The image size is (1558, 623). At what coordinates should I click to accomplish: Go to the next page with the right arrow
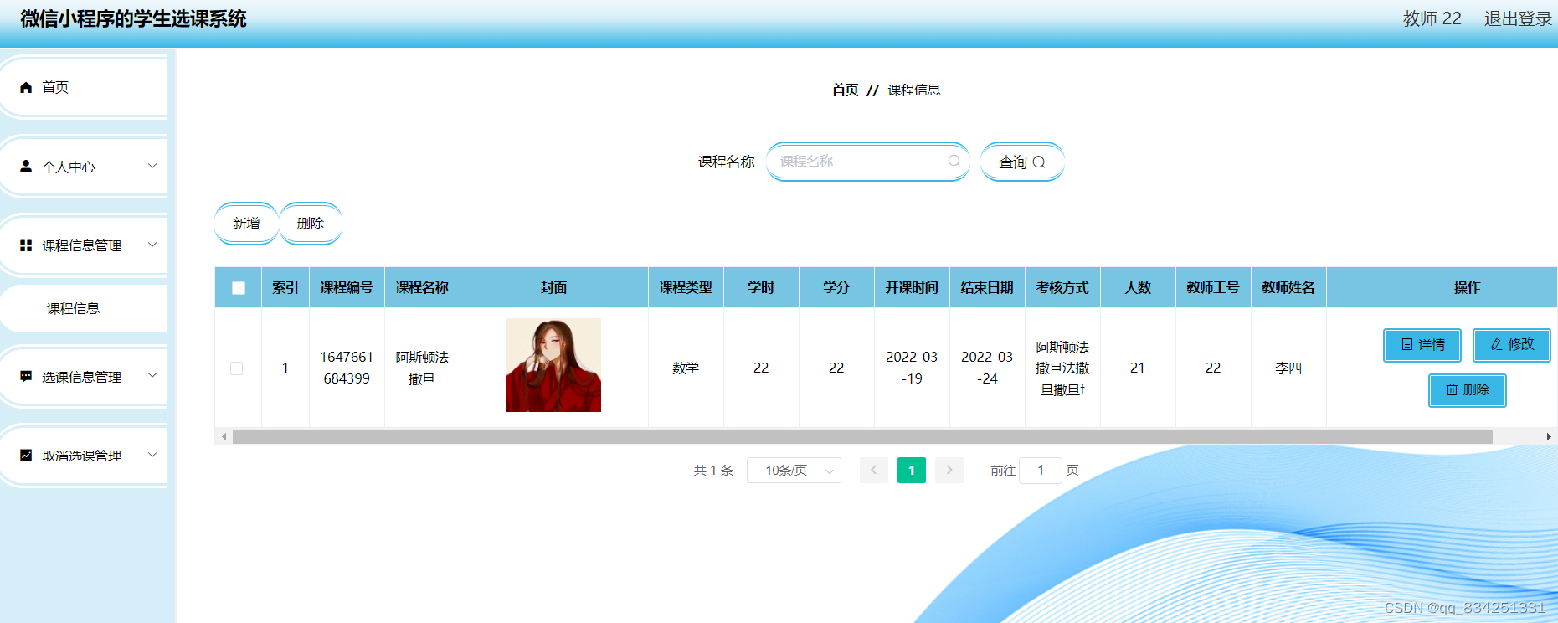pyautogui.click(x=949, y=471)
